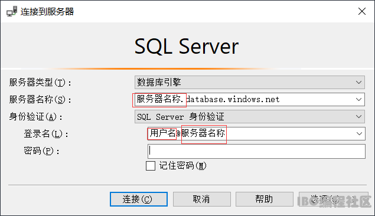Click the 服务器名称(S) label
The height and width of the screenshot is (216, 375).
pos(40,100)
